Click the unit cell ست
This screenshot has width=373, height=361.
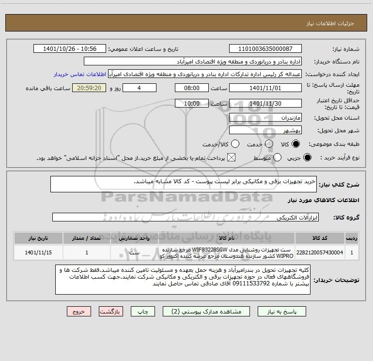pos(134,252)
